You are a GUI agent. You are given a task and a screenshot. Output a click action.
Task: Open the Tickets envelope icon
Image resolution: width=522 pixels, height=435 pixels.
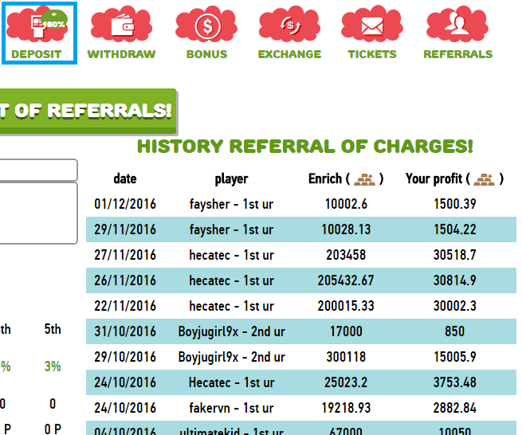click(372, 25)
